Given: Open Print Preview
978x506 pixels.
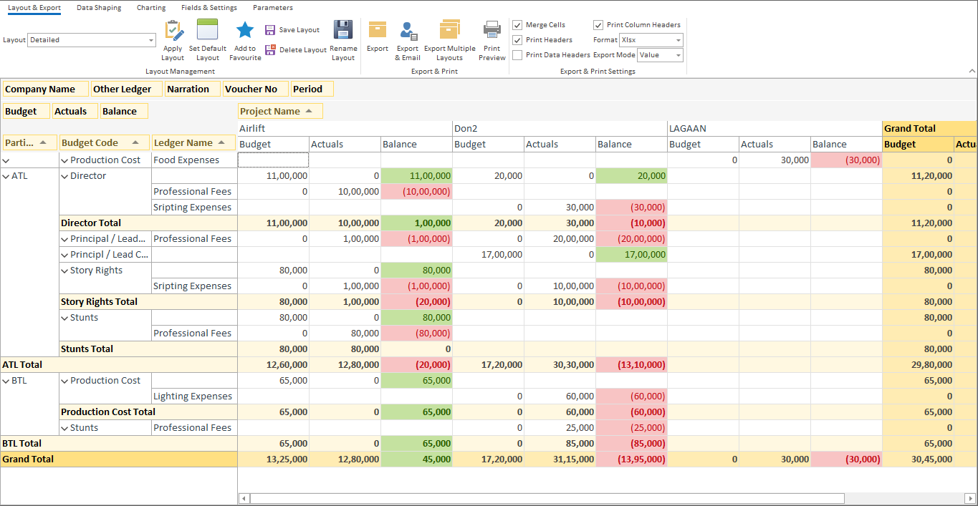Looking at the screenshot, I should pyautogui.click(x=492, y=31).
